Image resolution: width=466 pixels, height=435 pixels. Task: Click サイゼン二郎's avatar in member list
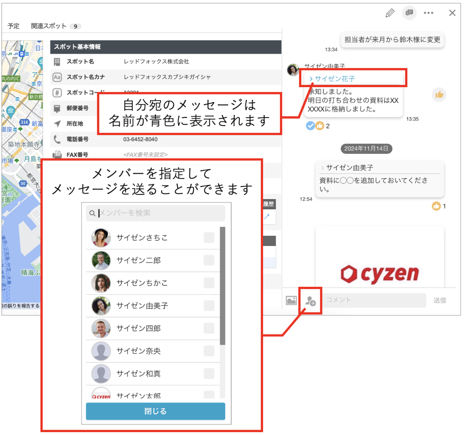(x=101, y=260)
